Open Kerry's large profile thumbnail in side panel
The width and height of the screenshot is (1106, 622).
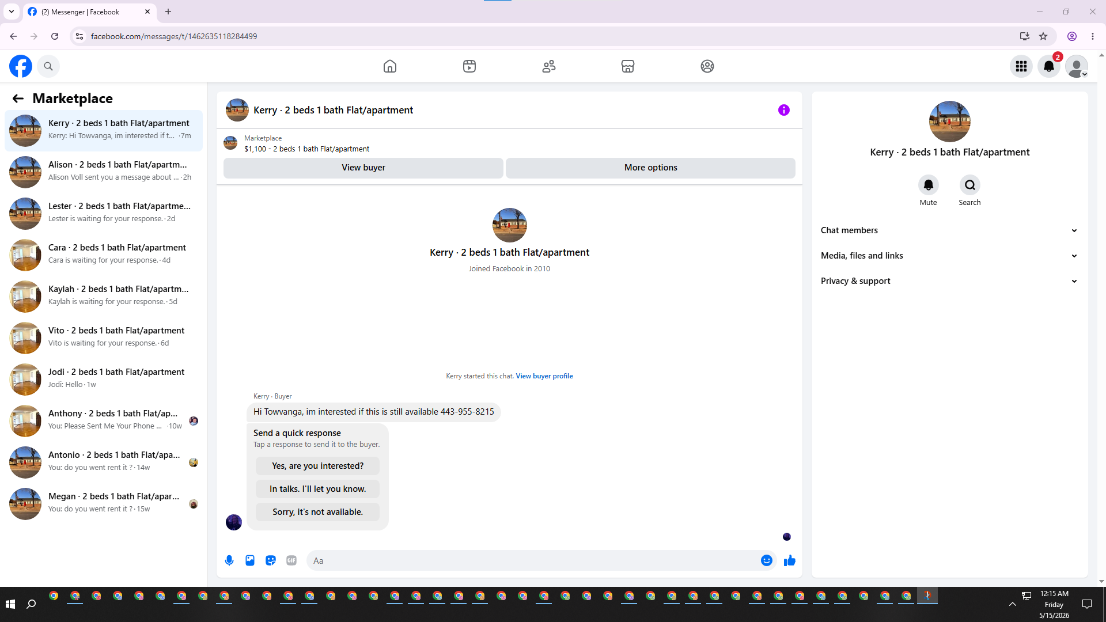click(x=950, y=122)
